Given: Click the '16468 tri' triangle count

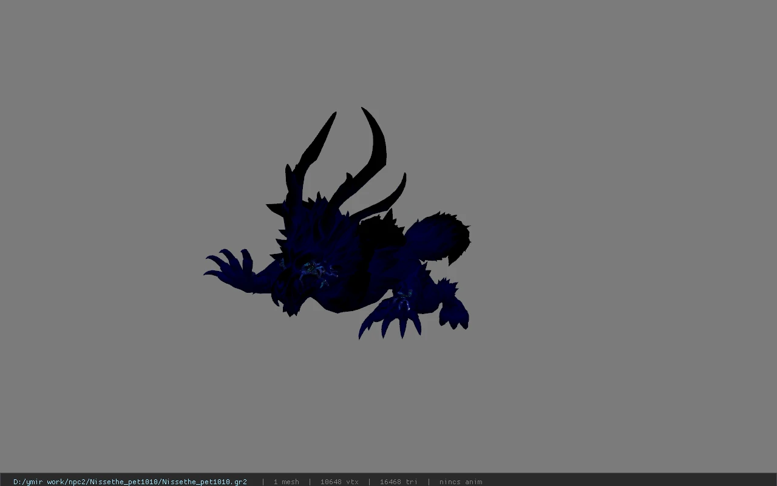Looking at the screenshot, I should click(398, 482).
